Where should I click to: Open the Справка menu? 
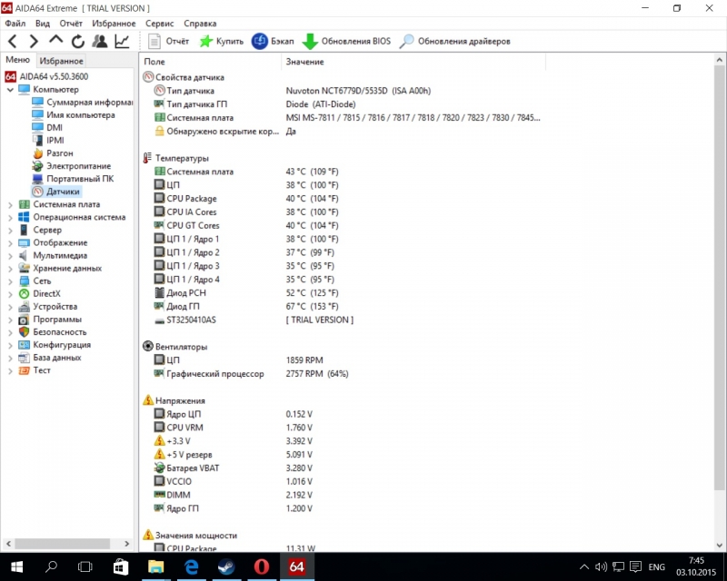[x=200, y=24]
